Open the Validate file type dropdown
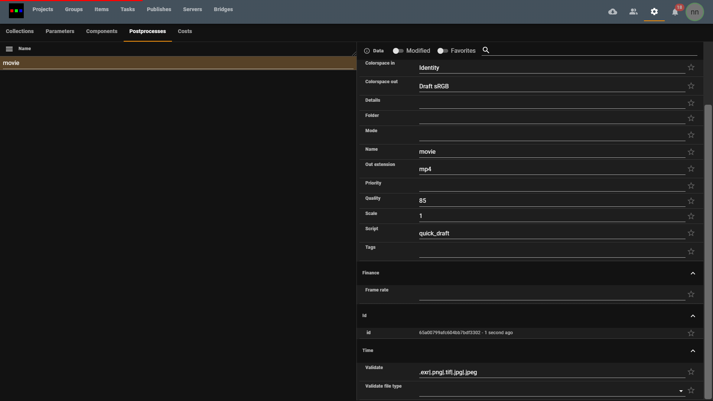 pyautogui.click(x=681, y=391)
